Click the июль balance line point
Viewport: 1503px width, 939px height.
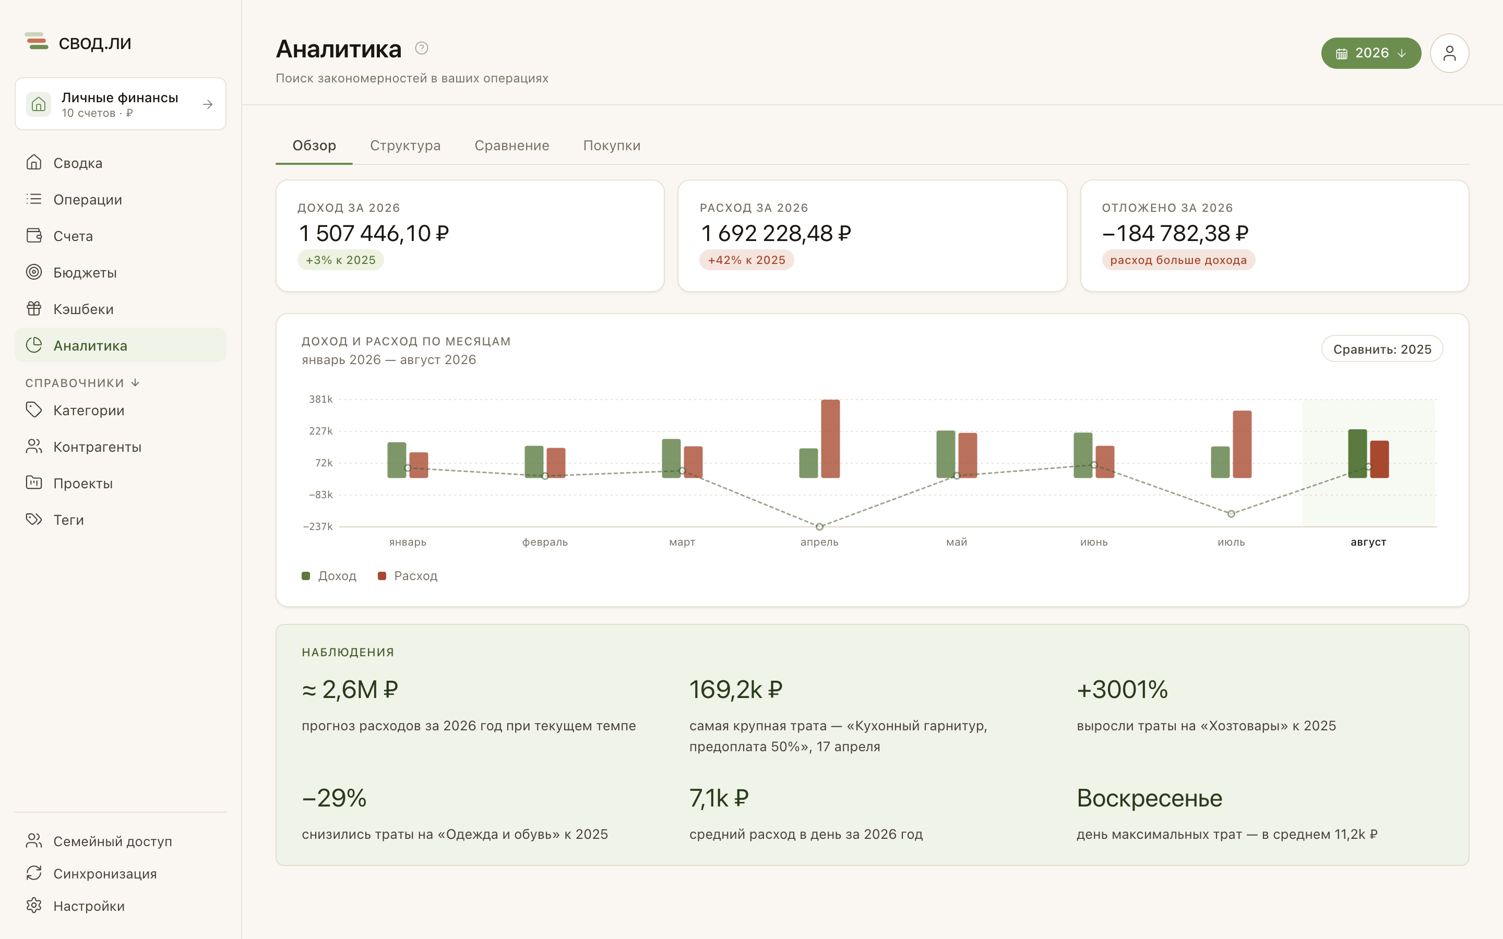1231,514
